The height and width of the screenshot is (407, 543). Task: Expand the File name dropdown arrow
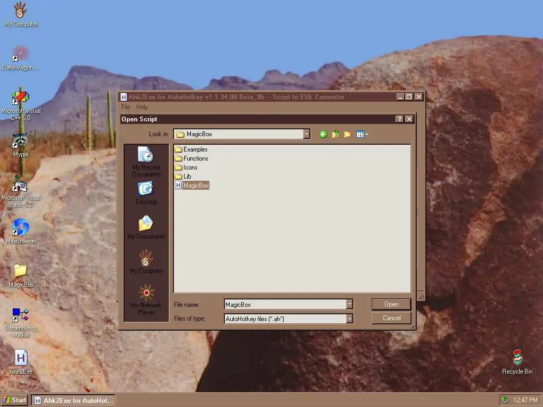tap(349, 305)
